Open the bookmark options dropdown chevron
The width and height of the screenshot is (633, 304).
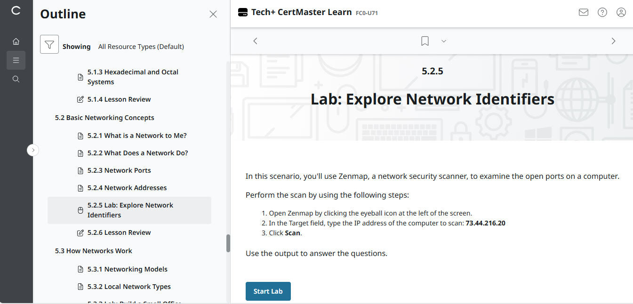[x=443, y=41]
